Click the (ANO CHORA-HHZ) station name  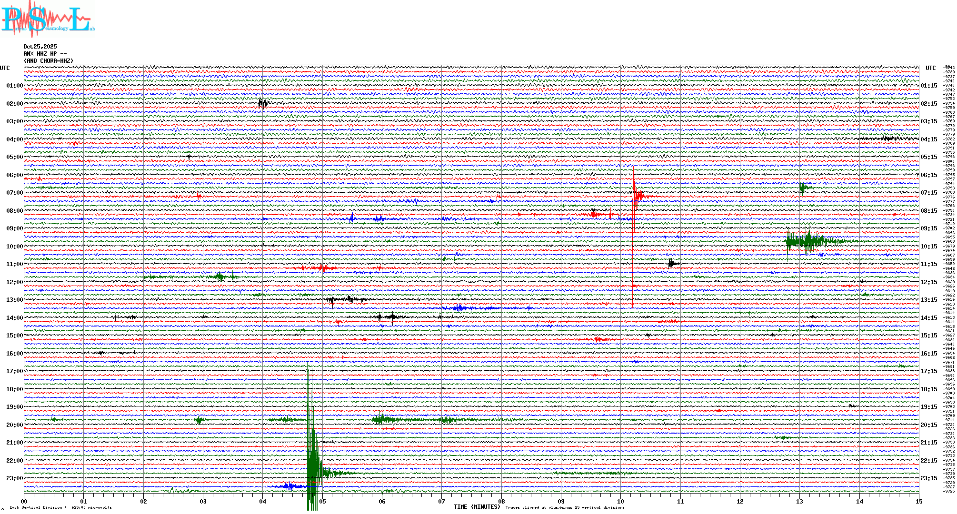point(49,61)
